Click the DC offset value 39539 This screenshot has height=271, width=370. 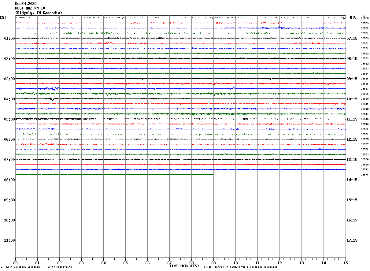tap(365, 99)
